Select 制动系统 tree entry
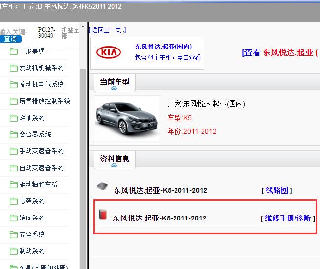Viewport: 320px width, 269px height. click(32, 251)
